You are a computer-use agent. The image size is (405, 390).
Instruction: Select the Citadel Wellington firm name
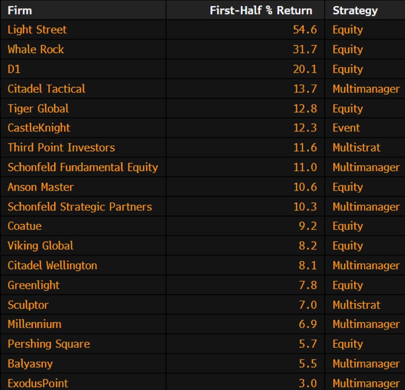(52, 265)
